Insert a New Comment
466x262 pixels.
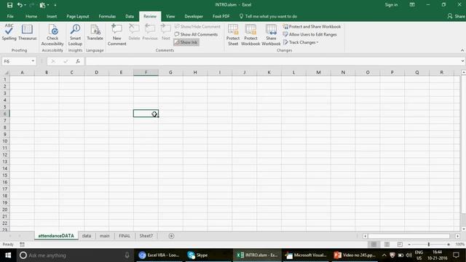pyautogui.click(x=116, y=35)
